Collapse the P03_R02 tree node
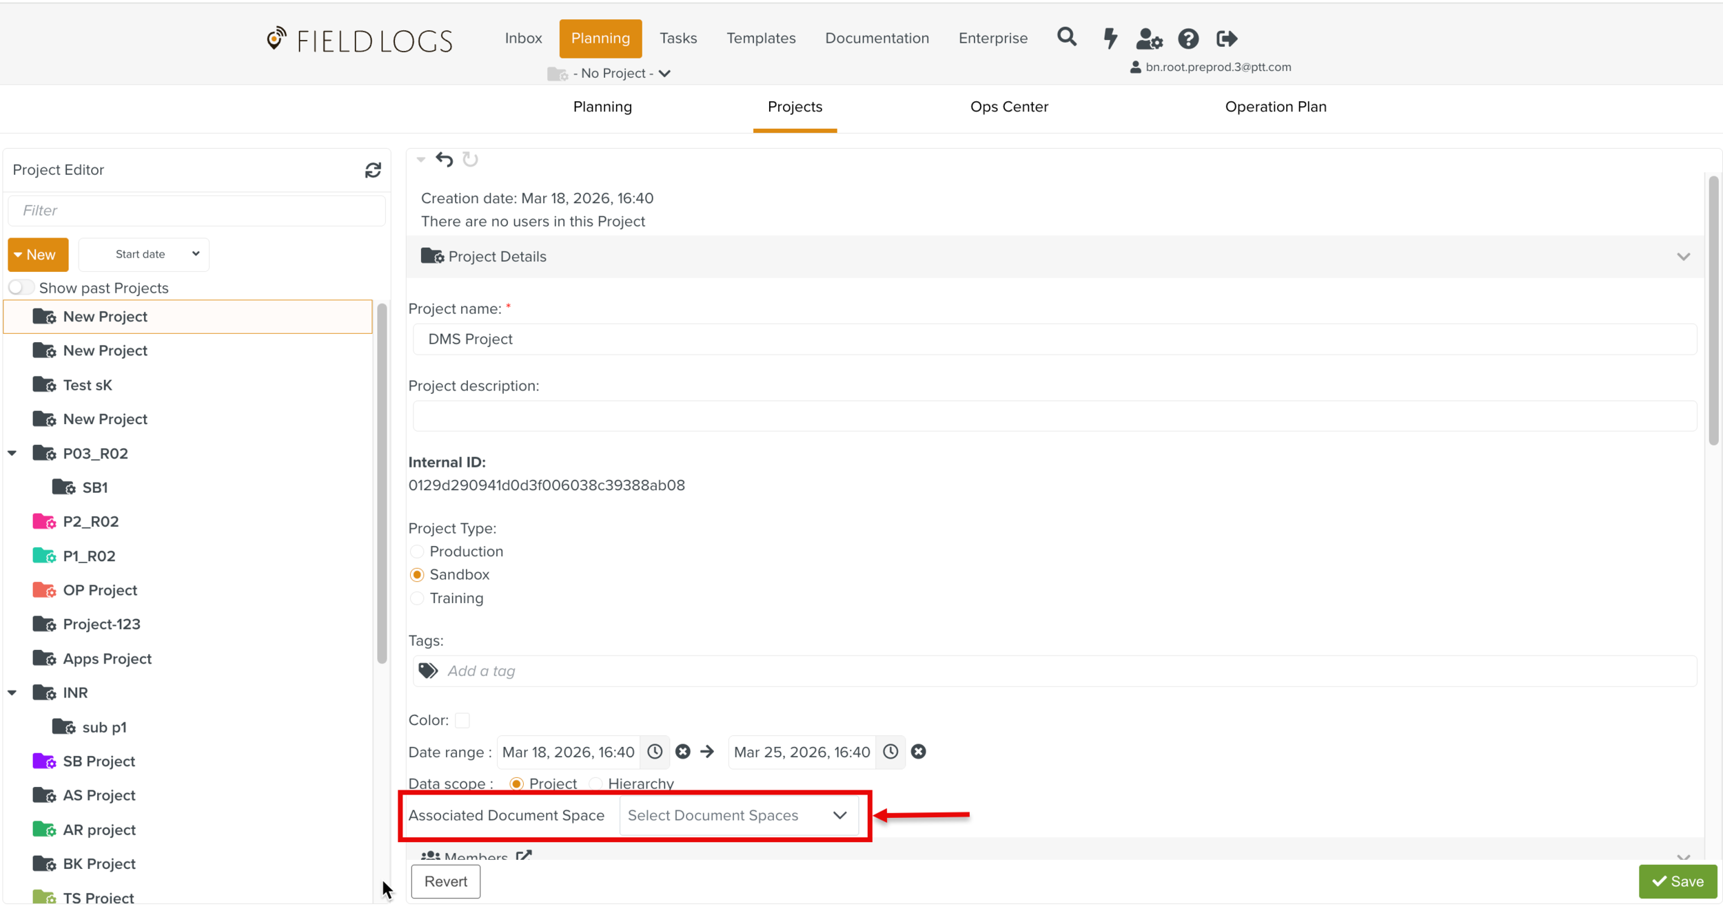The width and height of the screenshot is (1723, 915). [12, 453]
